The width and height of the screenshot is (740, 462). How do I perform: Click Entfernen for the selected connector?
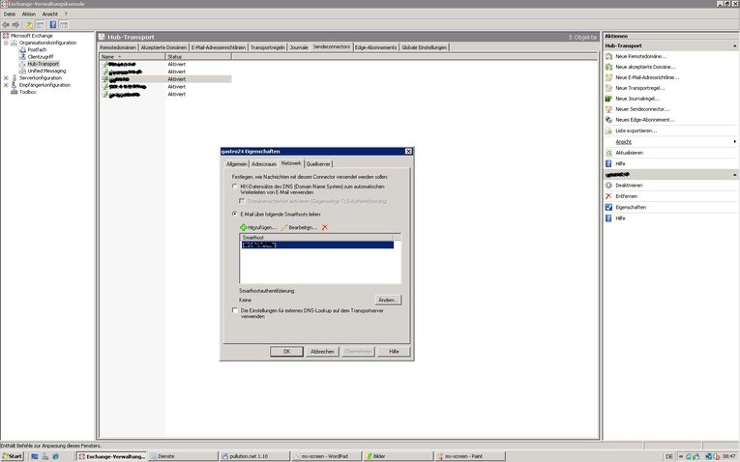pyautogui.click(x=626, y=196)
